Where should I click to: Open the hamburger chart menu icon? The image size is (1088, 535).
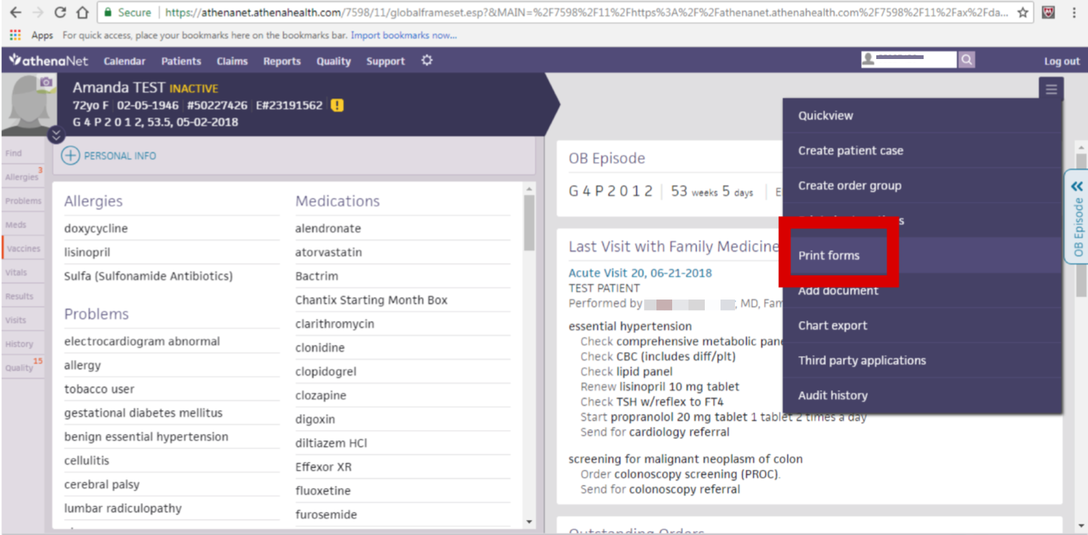click(1051, 89)
